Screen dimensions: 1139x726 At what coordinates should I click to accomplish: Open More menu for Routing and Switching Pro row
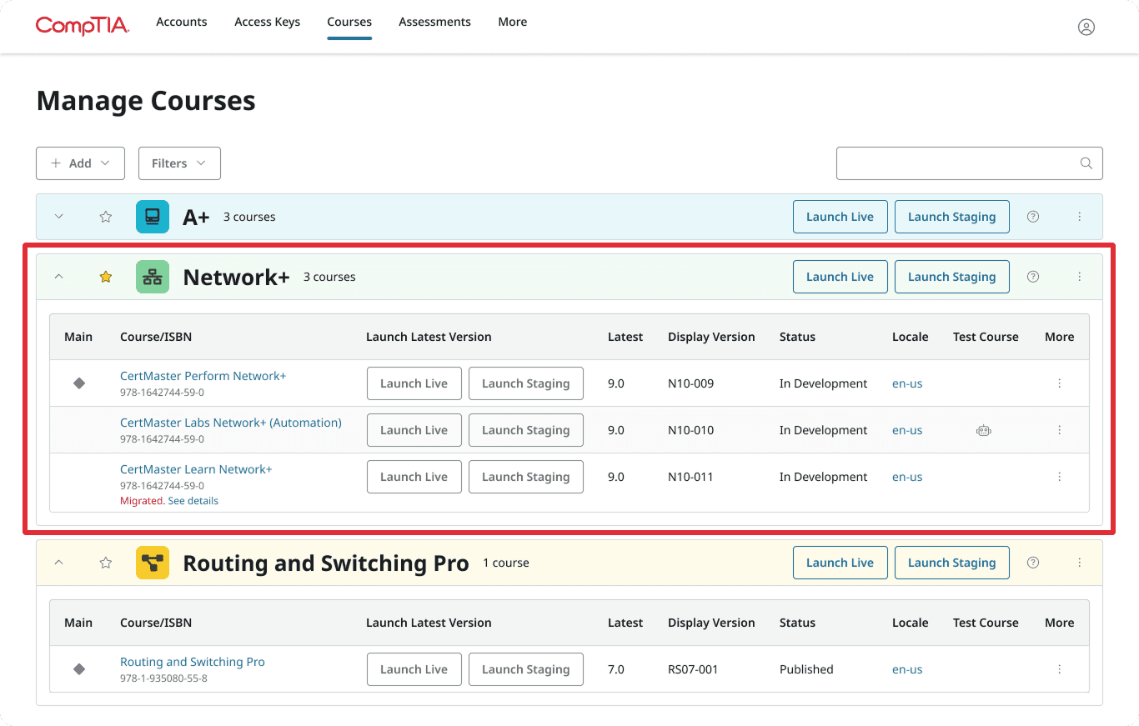click(1060, 669)
